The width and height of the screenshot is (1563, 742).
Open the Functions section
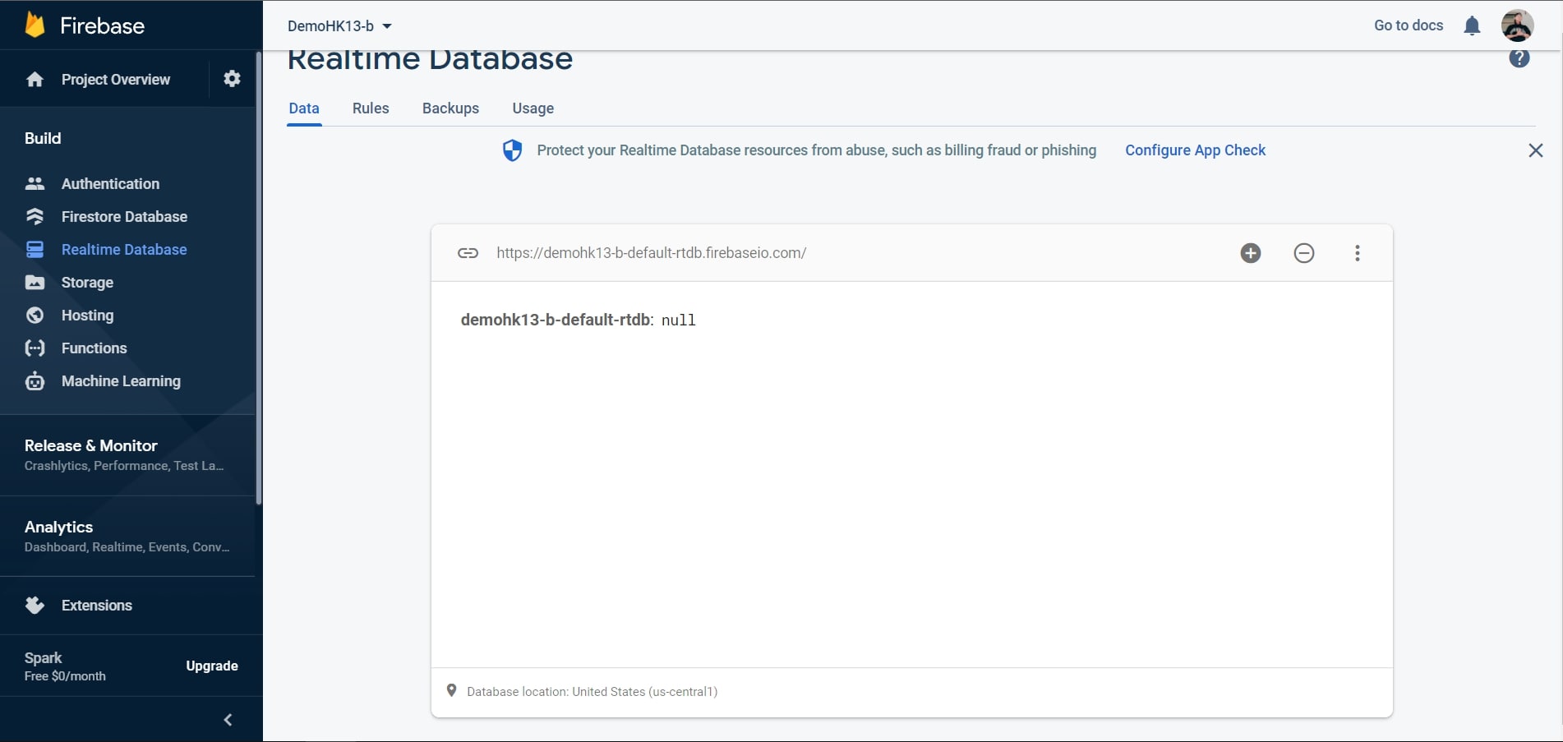(94, 348)
